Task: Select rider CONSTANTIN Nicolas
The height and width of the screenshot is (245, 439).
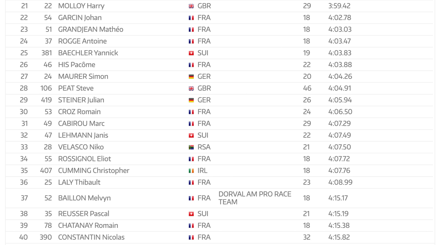Action: (91, 237)
